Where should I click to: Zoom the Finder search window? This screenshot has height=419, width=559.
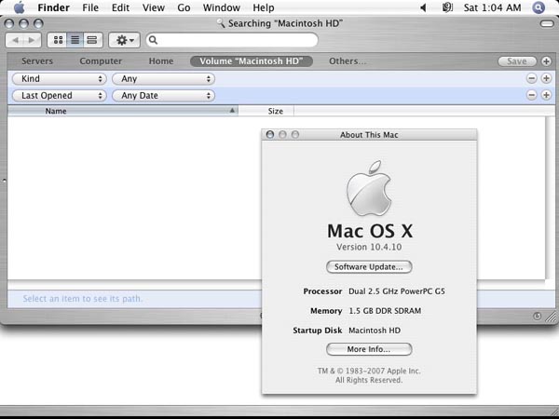click(x=38, y=24)
